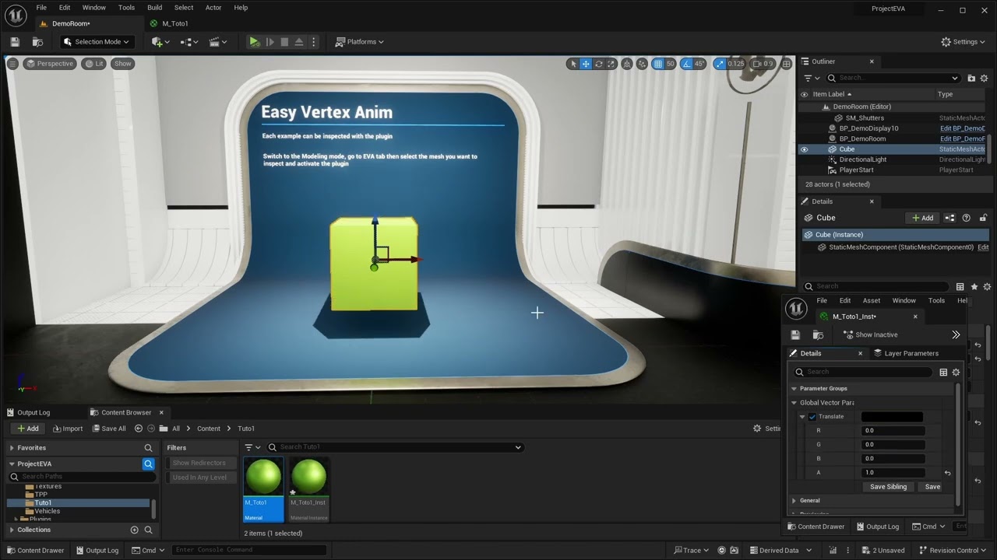Click the green Play in editor button
The width and height of the screenshot is (997, 560).
tap(254, 42)
